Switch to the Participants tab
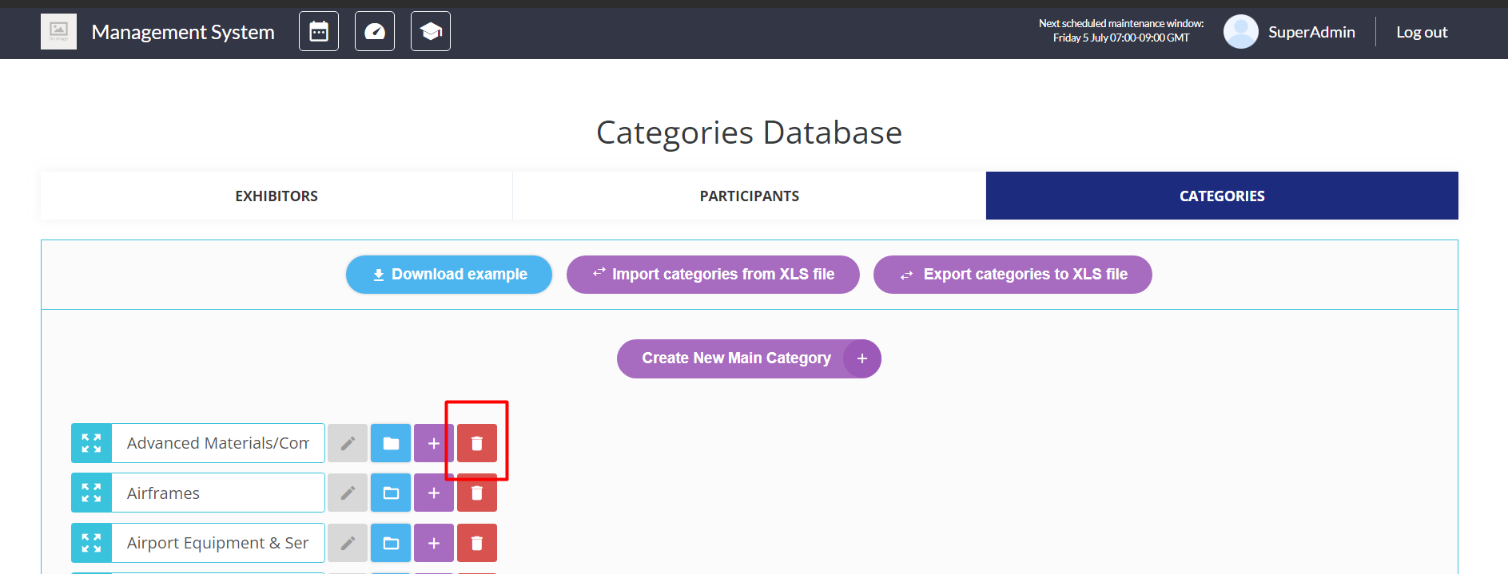1508x574 pixels. point(749,196)
